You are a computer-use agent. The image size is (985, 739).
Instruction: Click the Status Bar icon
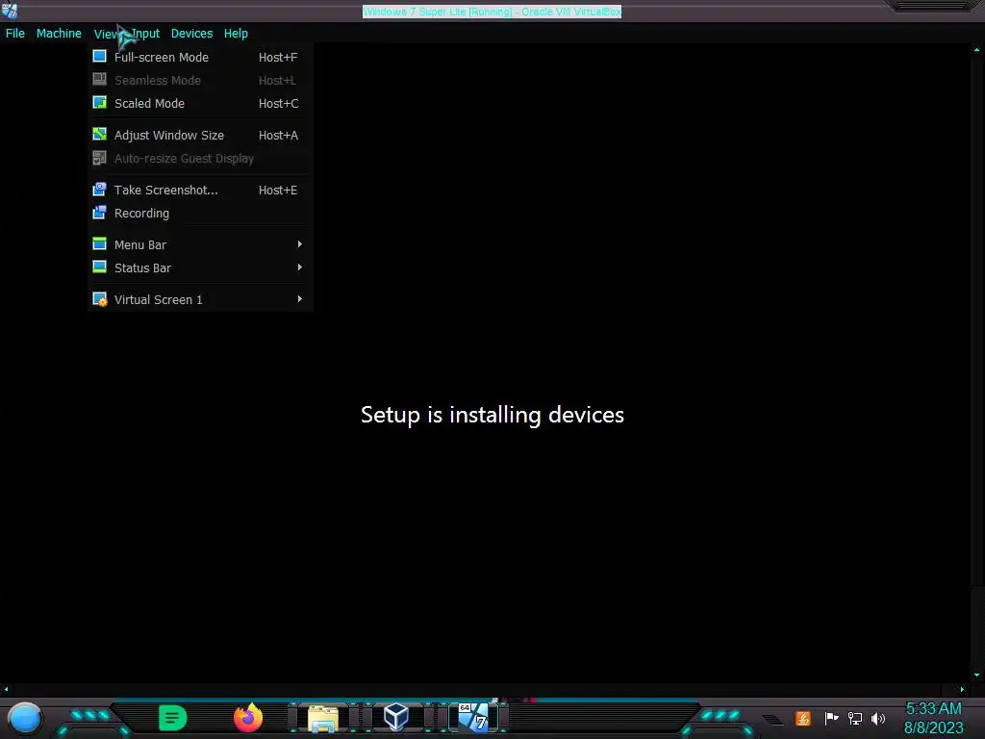tap(99, 268)
